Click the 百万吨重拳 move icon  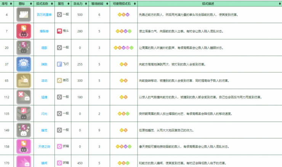24,15
